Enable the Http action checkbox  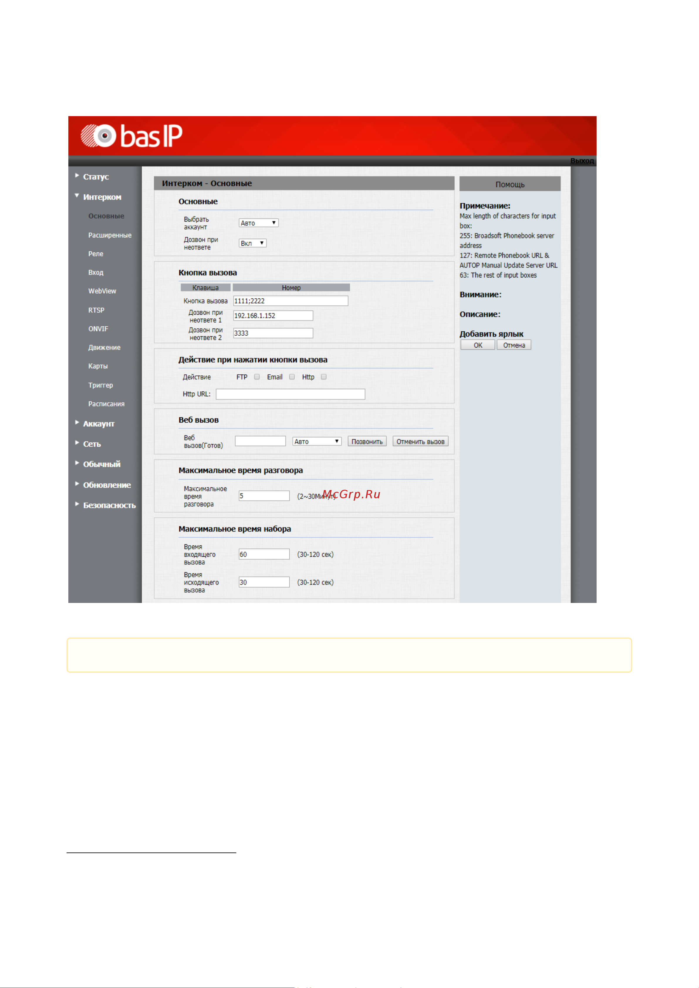pos(324,377)
